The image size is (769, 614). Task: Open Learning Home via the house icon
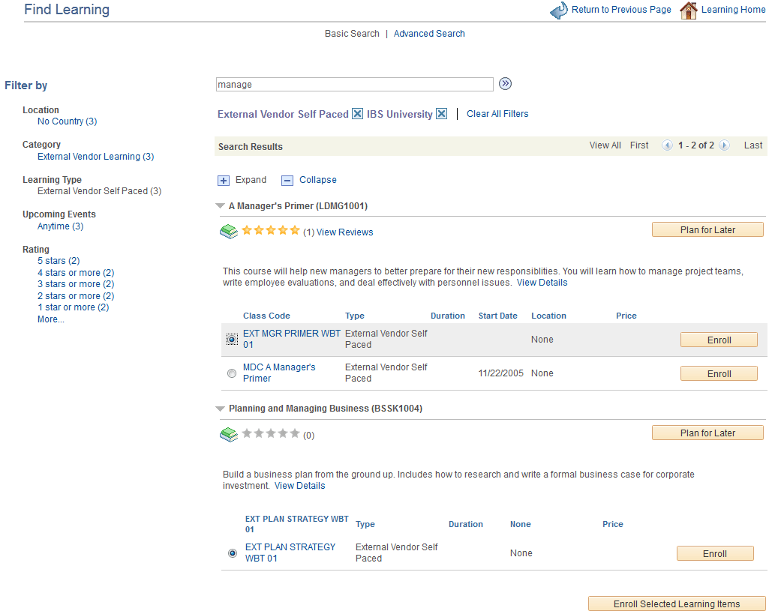coord(688,10)
